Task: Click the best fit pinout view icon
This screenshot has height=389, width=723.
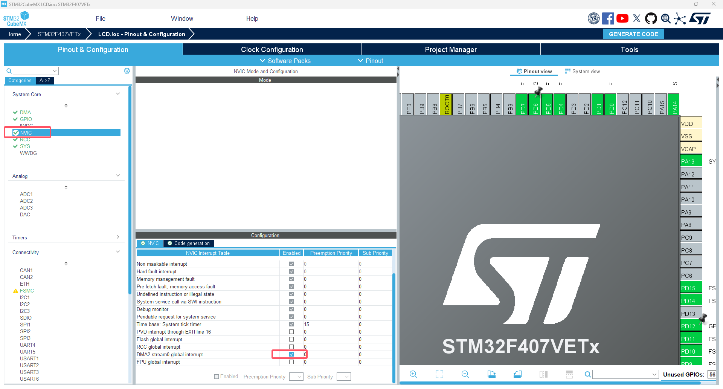Action: pyautogui.click(x=439, y=374)
